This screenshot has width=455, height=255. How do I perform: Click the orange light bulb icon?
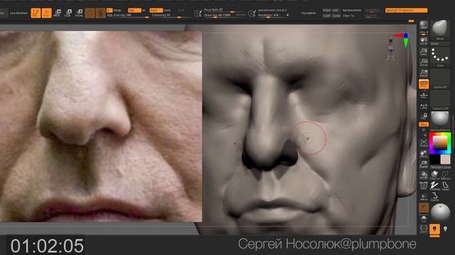(x=434, y=229)
